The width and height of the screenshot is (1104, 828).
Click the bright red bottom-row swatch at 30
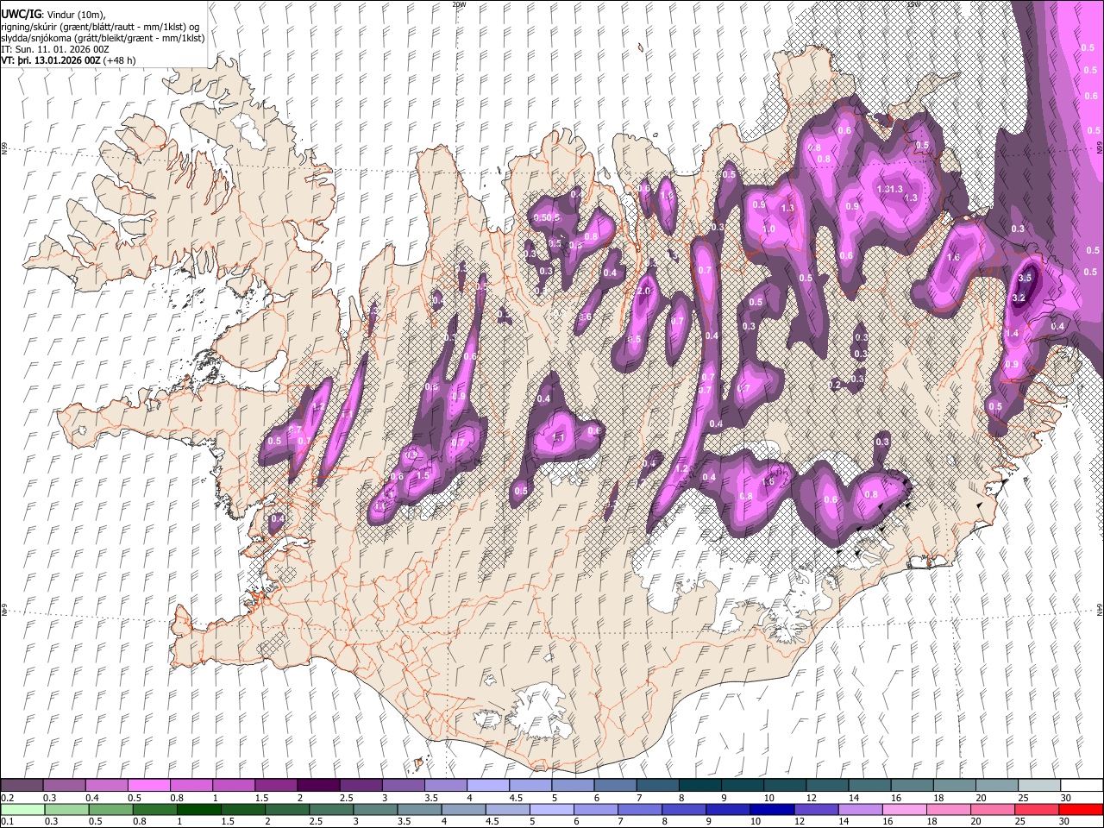1080,809
